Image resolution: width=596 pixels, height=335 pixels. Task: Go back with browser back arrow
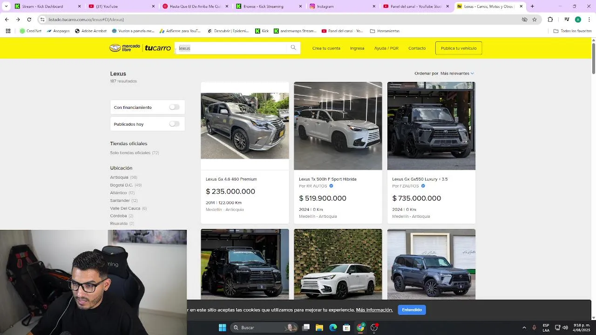pos(7,20)
